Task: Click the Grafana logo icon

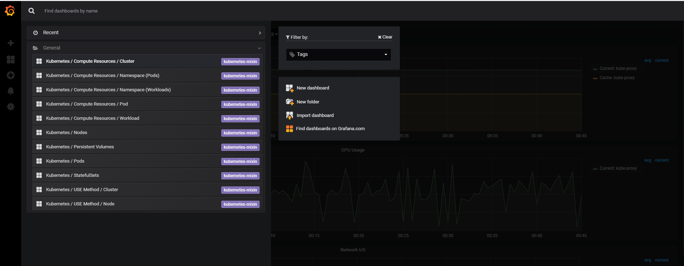Action: 10,11
